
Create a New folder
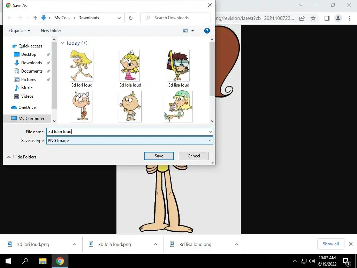[51, 31]
